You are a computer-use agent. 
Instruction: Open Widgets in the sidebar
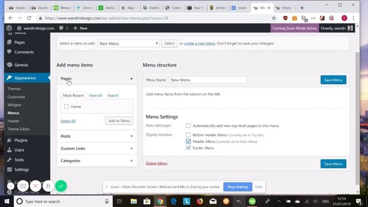[x=14, y=105]
